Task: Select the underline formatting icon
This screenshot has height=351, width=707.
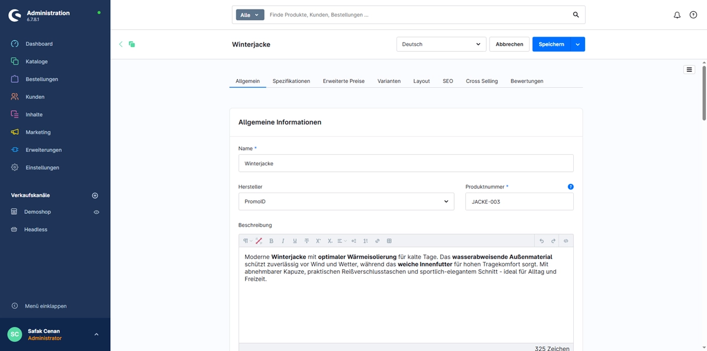Action: pos(295,240)
